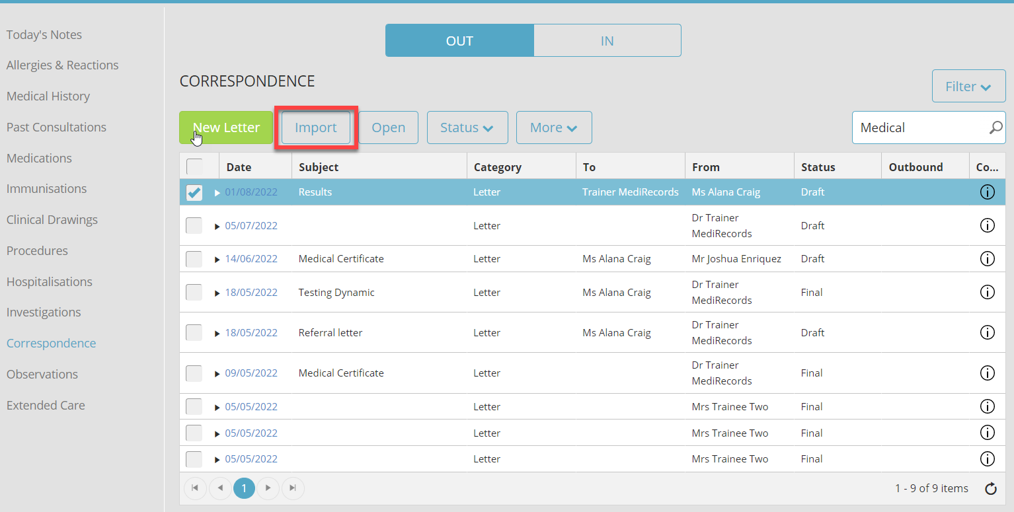The height and width of the screenshot is (512, 1014).
Task: Open Today's Notes in sidebar
Action: pyautogui.click(x=44, y=34)
